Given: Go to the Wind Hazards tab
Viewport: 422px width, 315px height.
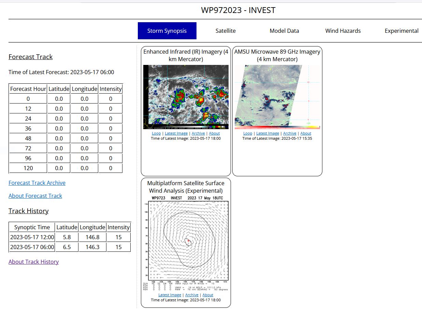Looking at the screenshot, I should point(343,31).
